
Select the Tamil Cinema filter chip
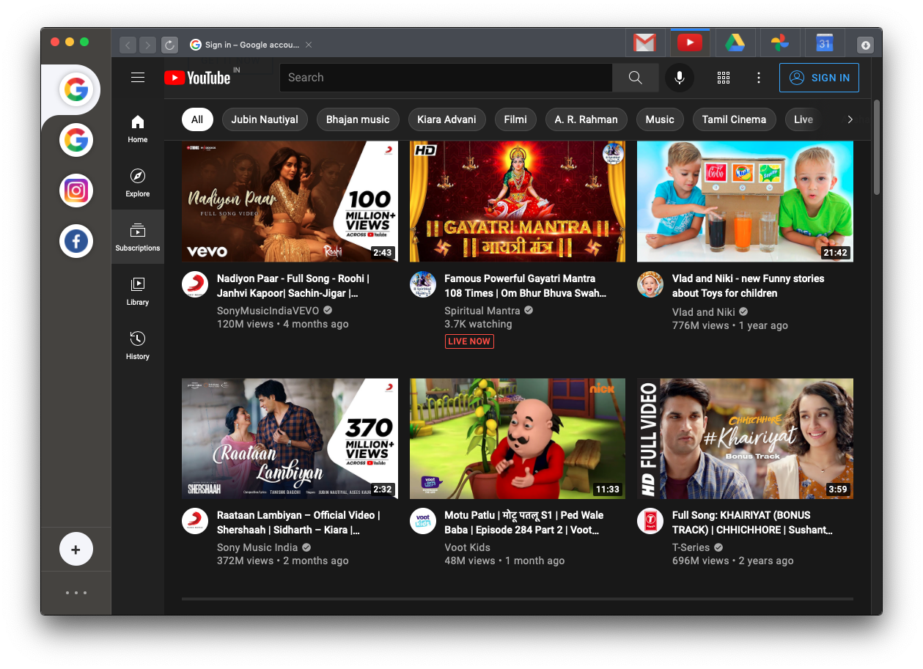point(734,119)
